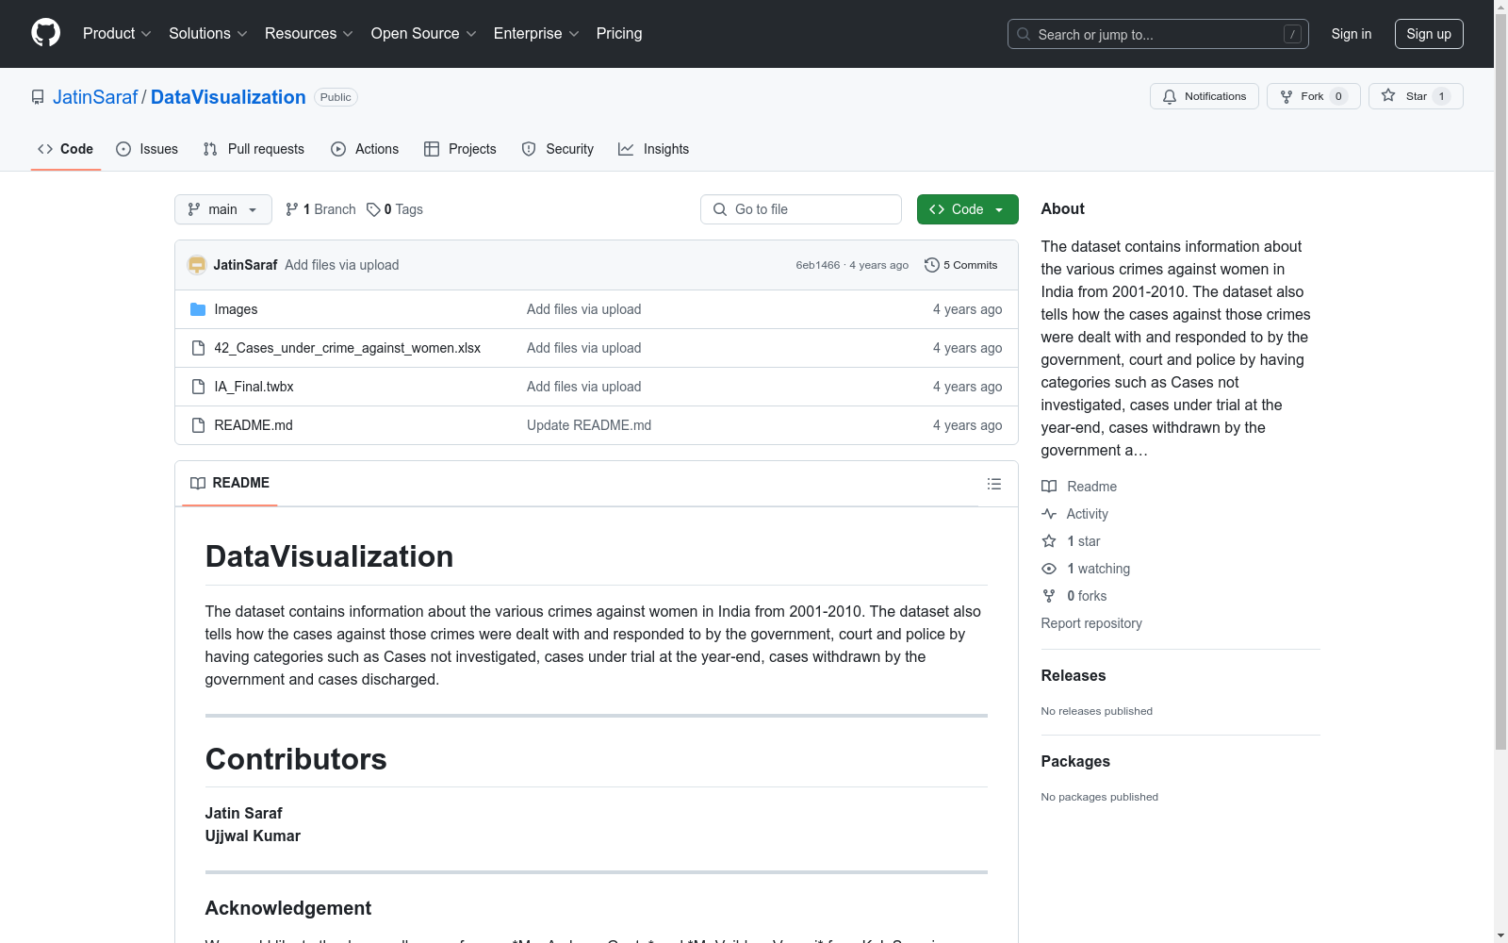Image resolution: width=1508 pixels, height=943 pixels.
Task: Select the README tab in the file viewer
Action: [x=230, y=483]
